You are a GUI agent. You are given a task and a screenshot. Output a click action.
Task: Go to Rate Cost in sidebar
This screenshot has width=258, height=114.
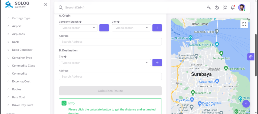pyautogui.click(x=18, y=97)
